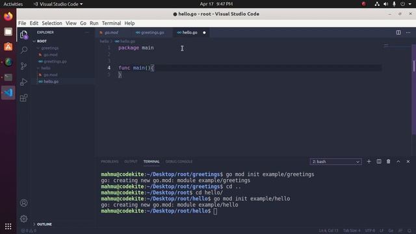Open Visual Studio Code app menu in top bar
416x234 pixels.
pyautogui.click(x=58, y=4)
